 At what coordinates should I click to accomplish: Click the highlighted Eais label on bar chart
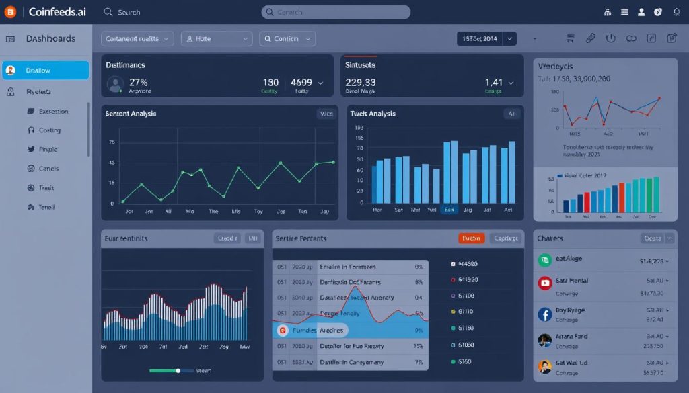449,210
